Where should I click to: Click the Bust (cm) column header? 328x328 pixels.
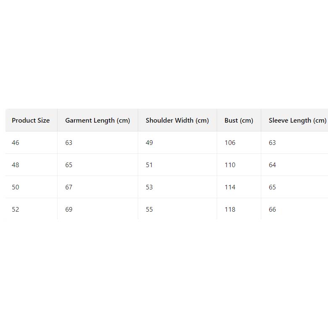coord(239,121)
